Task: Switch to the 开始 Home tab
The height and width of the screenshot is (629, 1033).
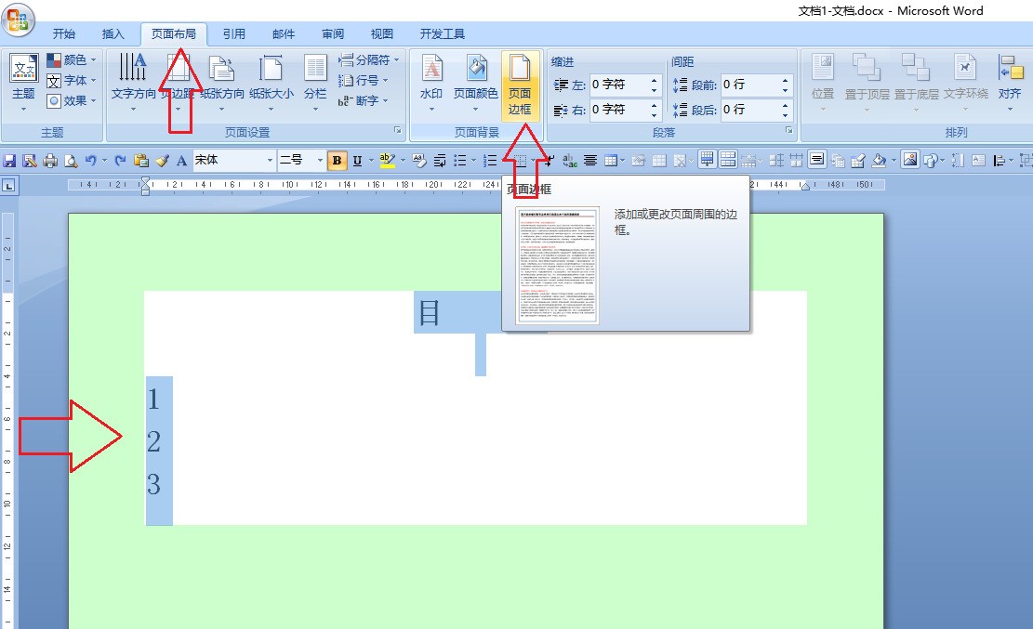Action: [64, 34]
